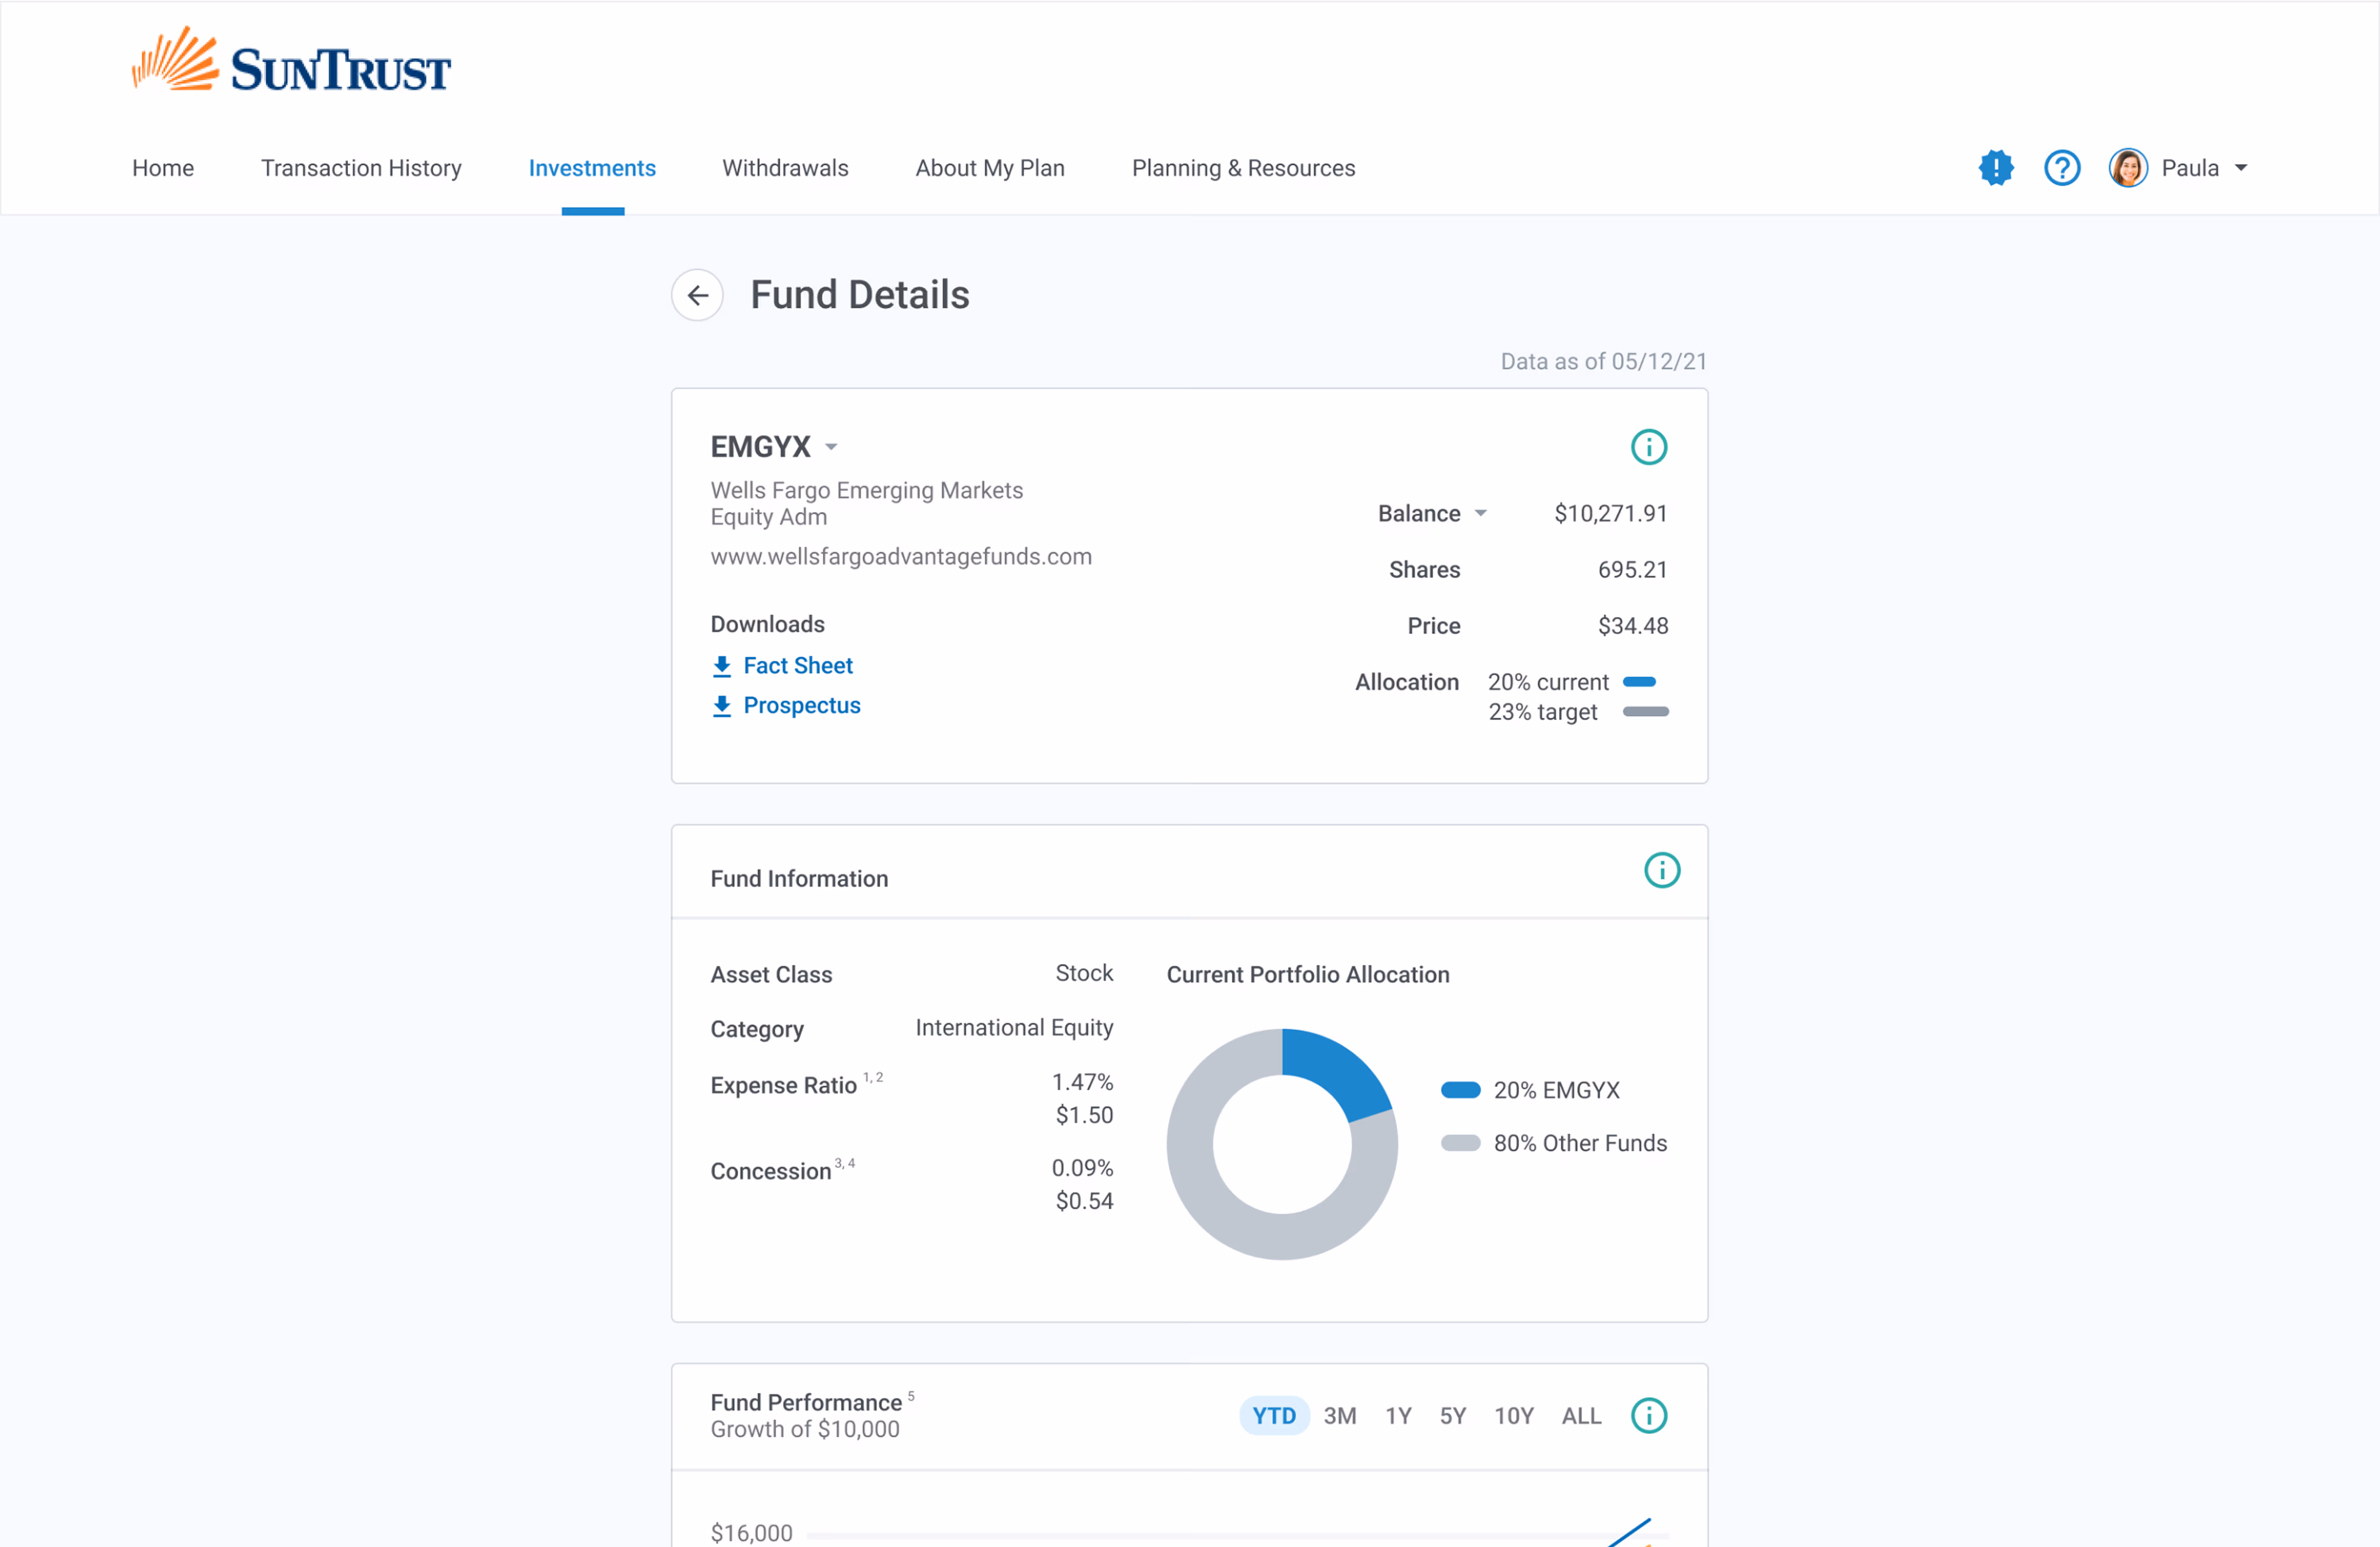Viewport: 2380px width, 1547px height.
Task: Open the notifications alert badge icon
Action: pyautogui.click(x=1995, y=168)
